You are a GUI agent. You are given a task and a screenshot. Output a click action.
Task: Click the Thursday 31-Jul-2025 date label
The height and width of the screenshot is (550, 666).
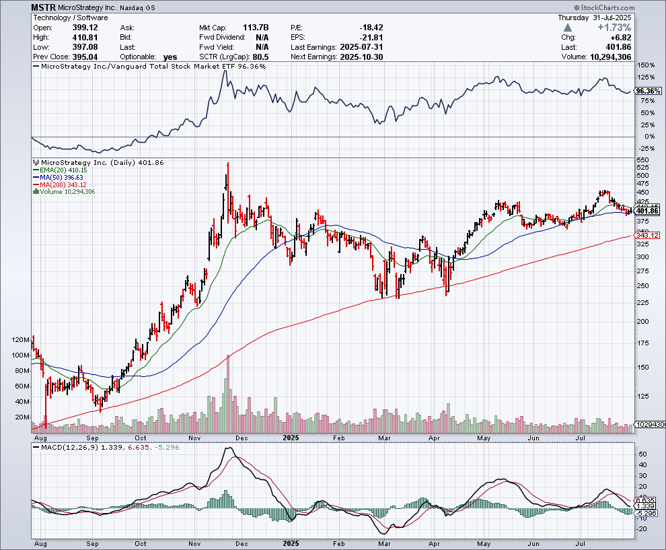[595, 18]
